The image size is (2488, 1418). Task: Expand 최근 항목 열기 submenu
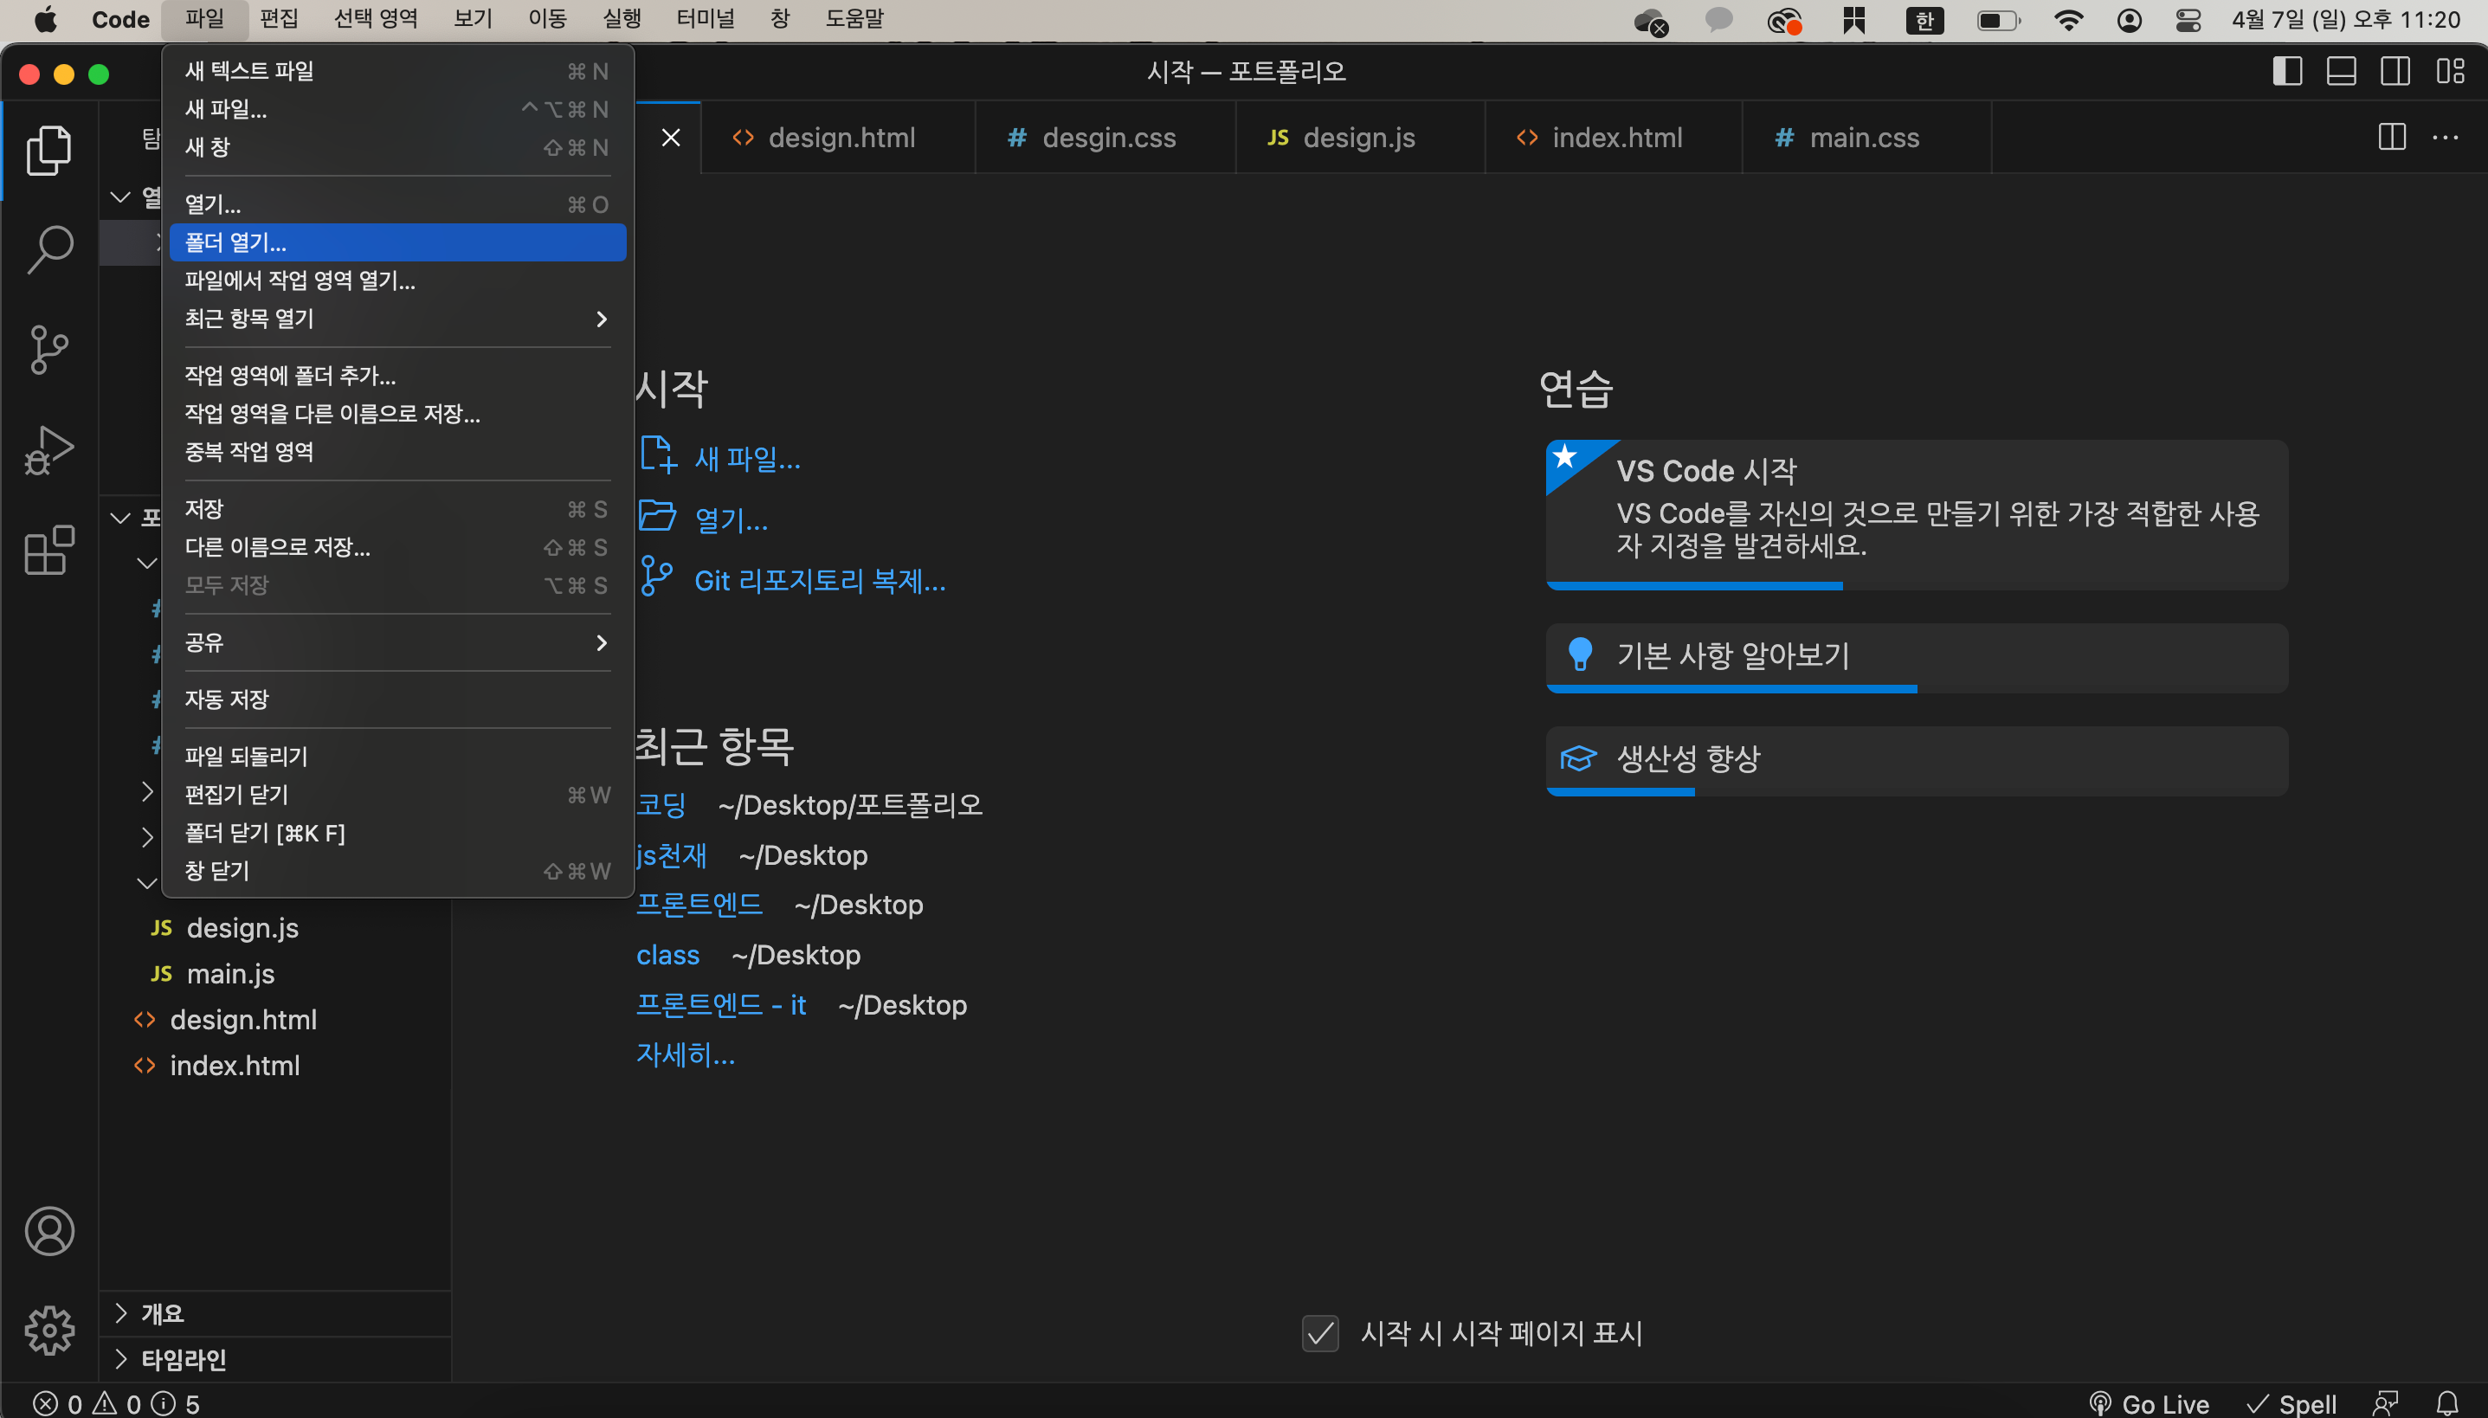point(397,319)
